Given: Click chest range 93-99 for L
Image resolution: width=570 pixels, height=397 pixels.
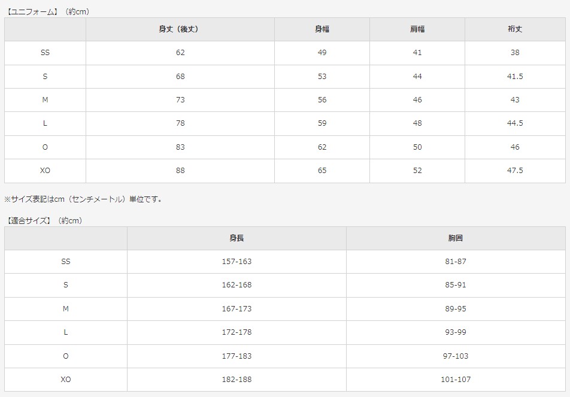Looking at the screenshot, I should click(x=456, y=332).
